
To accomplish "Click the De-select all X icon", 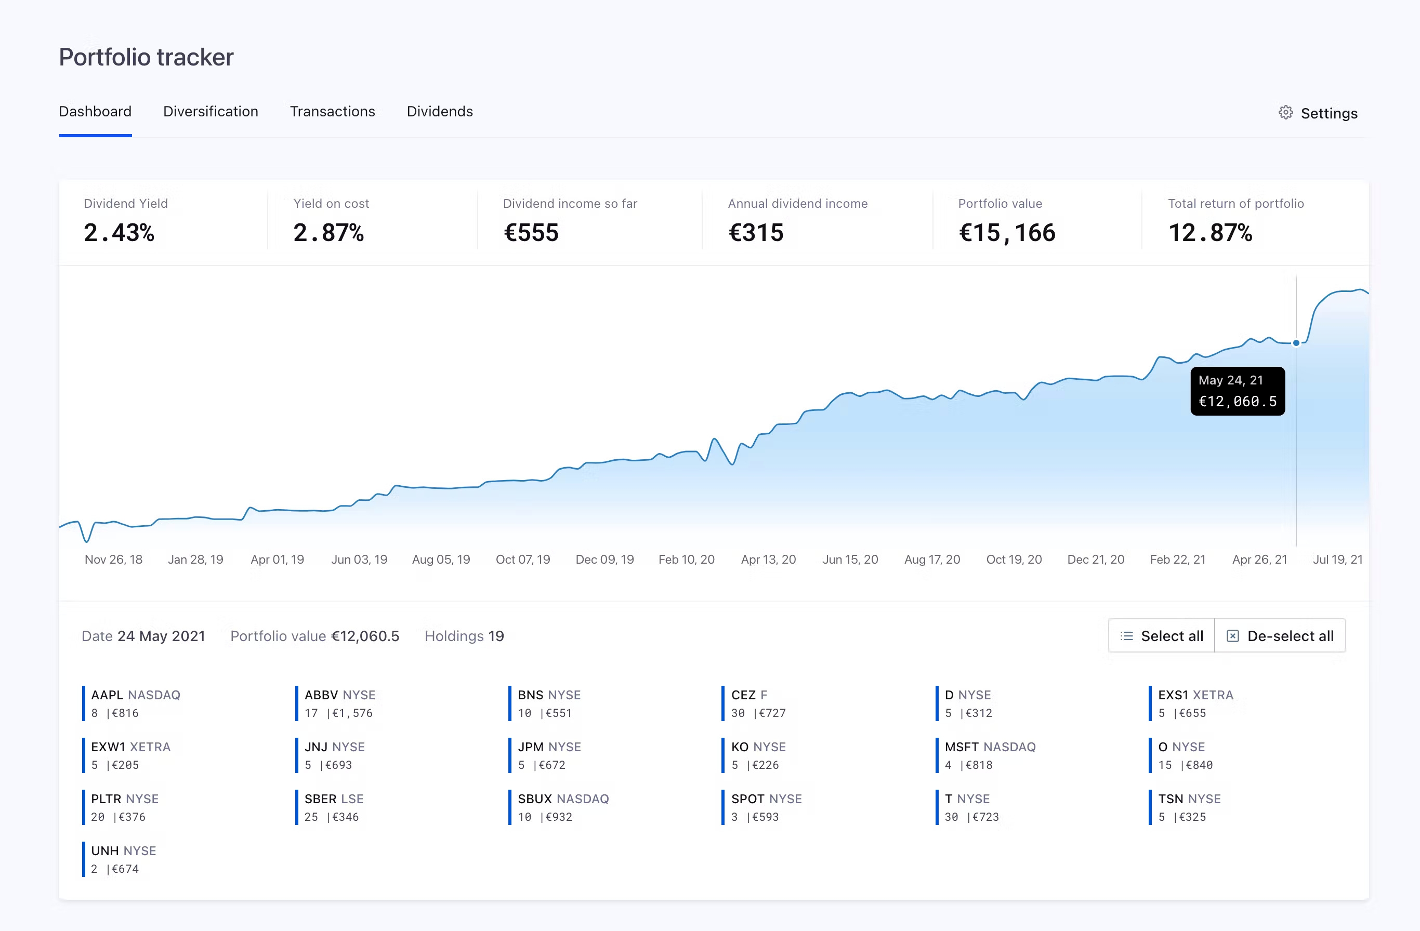I will point(1232,636).
